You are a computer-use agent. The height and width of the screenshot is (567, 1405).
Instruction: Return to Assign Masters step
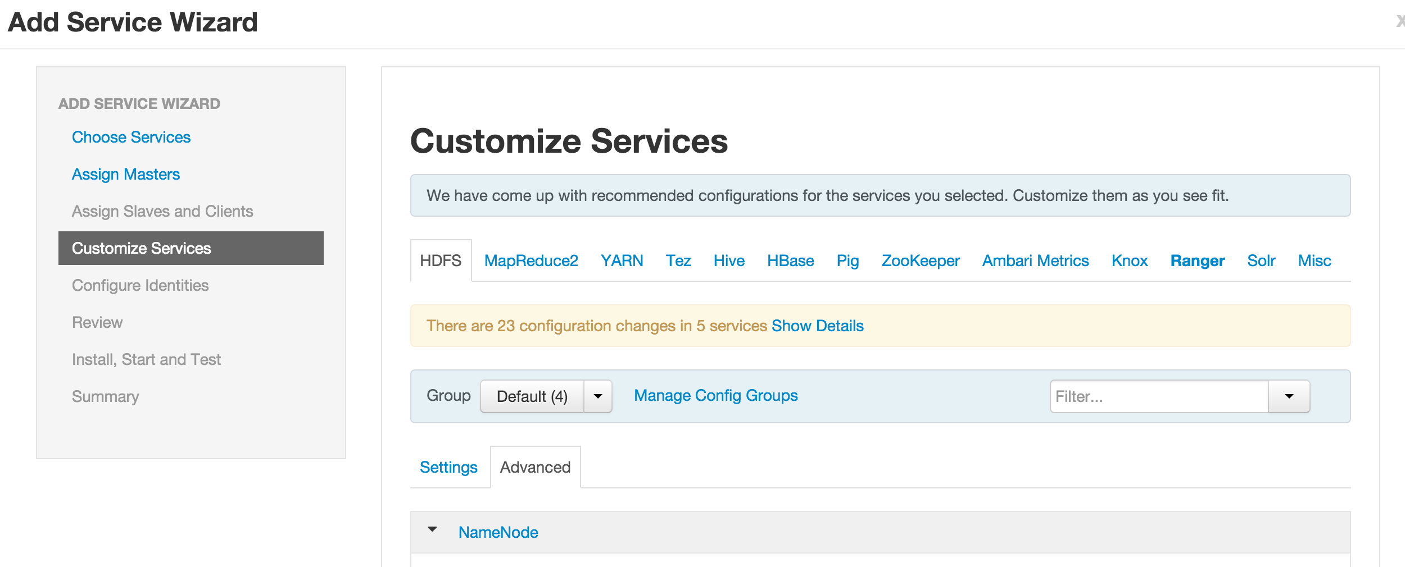(126, 175)
